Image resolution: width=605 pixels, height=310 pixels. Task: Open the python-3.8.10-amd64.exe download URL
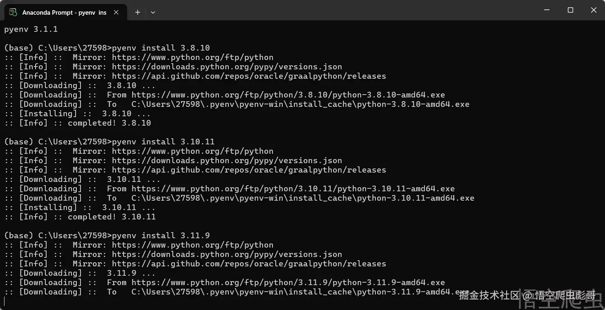click(x=288, y=95)
